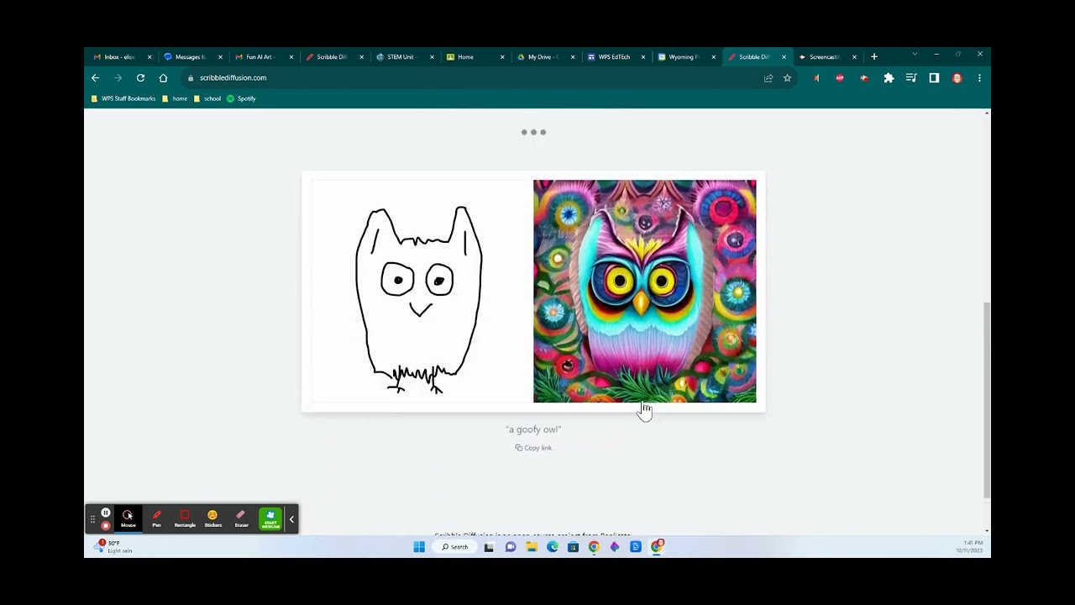Select the Rectangle annotation tool

(x=185, y=518)
